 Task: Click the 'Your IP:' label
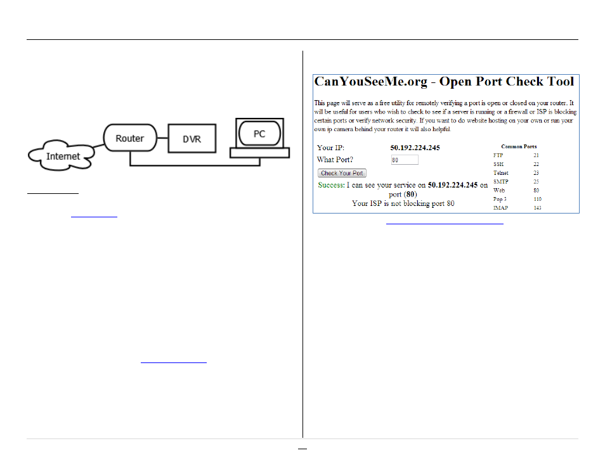pyautogui.click(x=330, y=148)
